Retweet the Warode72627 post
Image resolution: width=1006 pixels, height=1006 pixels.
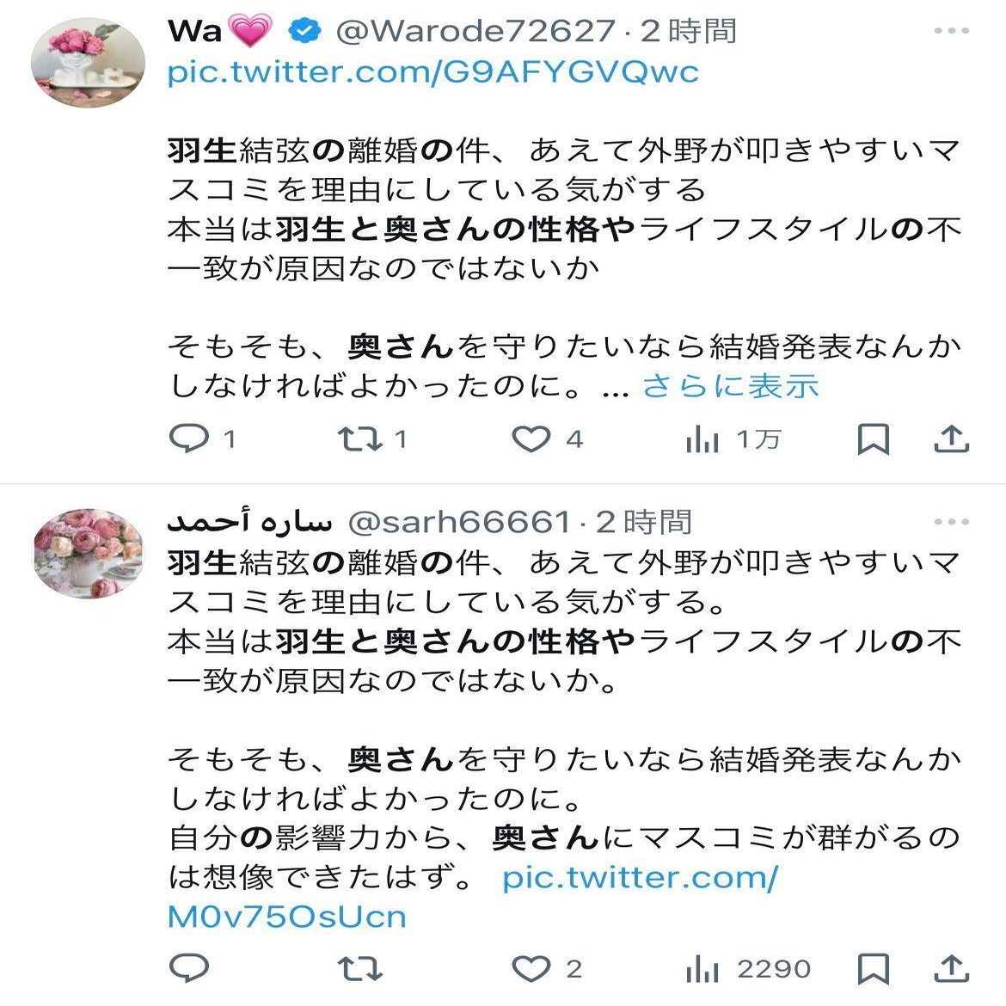click(x=360, y=439)
